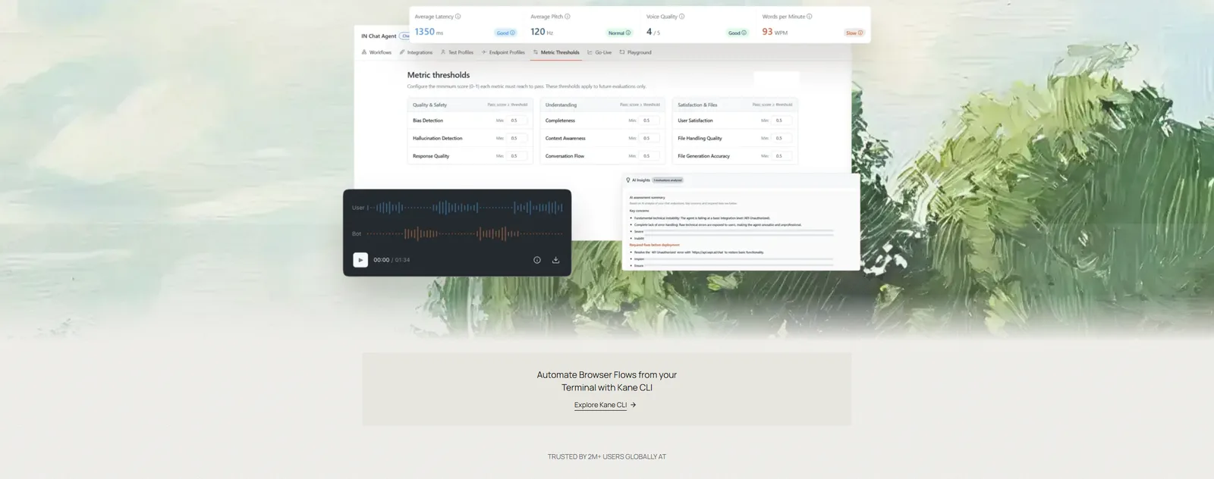
Task: Click the Hallucination Detection label
Action: (x=438, y=138)
